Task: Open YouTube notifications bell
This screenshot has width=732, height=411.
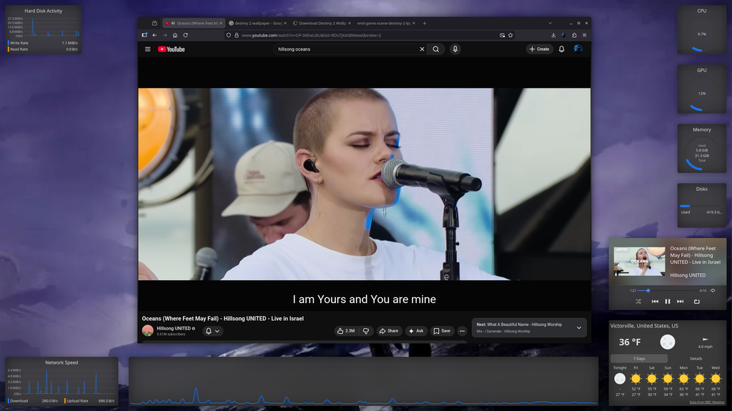Action: (x=562, y=49)
